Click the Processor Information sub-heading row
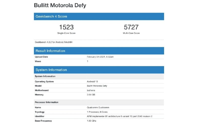Screen dimensions: 201x124 click(99, 102)
